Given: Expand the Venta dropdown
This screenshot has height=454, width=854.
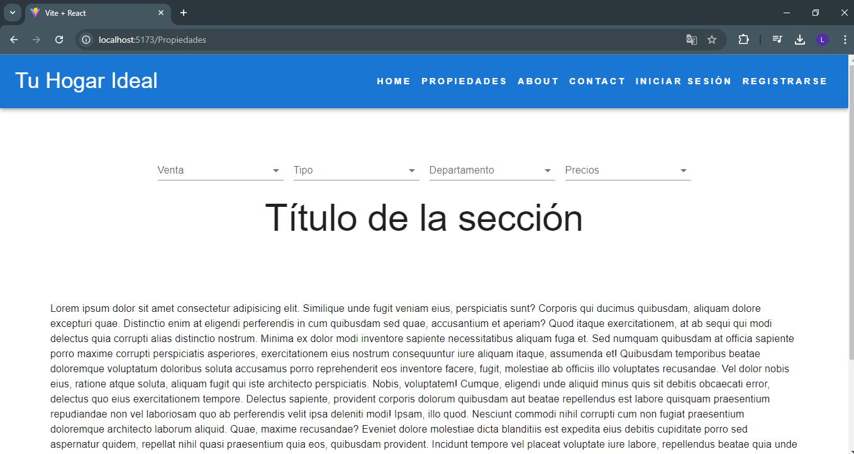Looking at the screenshot, I should [220, 170].
